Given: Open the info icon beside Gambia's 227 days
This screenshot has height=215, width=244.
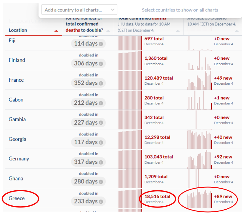Looking at the screenshot, I should [101, 123].
